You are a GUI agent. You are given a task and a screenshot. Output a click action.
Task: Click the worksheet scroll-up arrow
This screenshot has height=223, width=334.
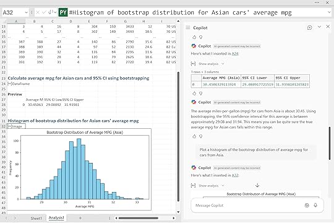[x=178, y=21]
